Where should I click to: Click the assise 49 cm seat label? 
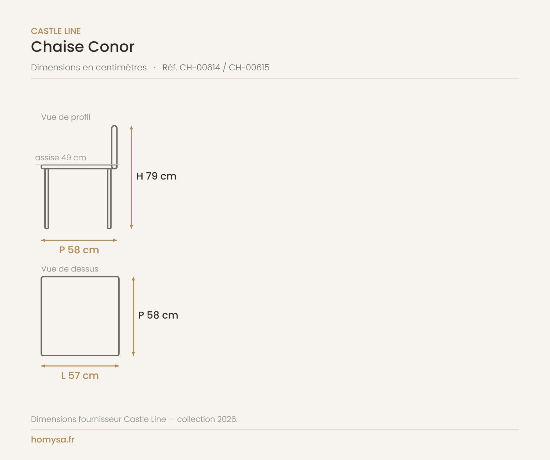[x=60, y=158]
